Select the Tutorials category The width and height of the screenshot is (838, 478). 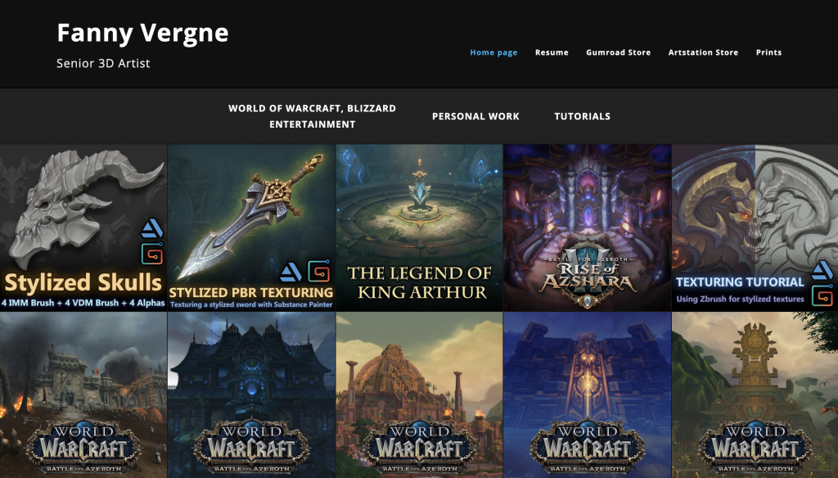point(582,116)
